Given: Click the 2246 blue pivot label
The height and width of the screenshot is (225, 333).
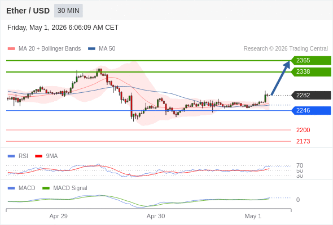Looking at the screenshot, I should click(311, 110).
